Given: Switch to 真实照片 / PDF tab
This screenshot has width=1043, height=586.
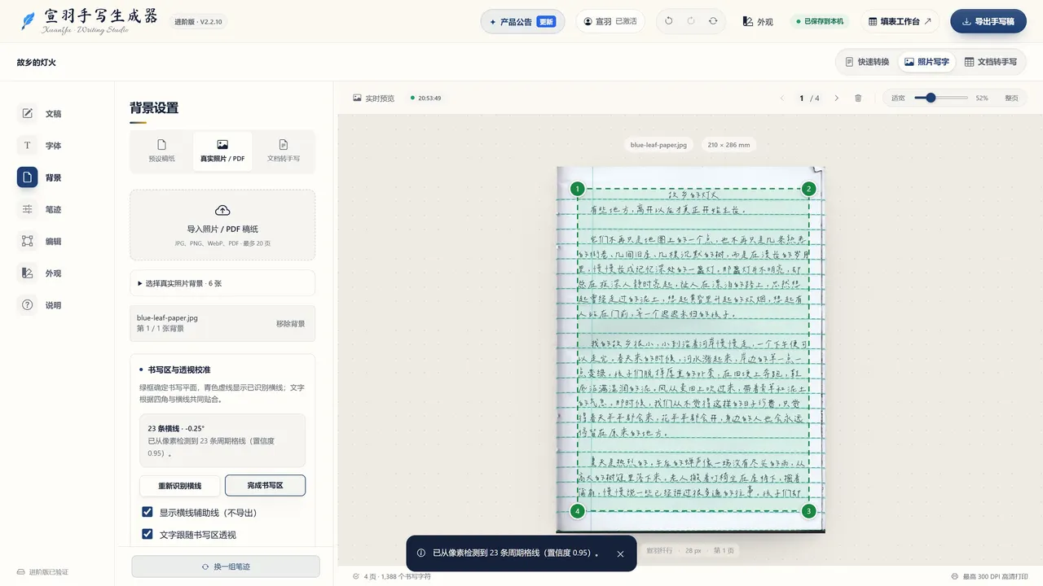Looking at the screenshot, I should [222, 151].
